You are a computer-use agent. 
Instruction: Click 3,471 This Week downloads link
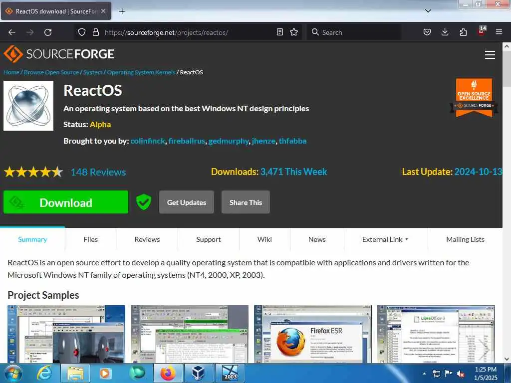(293, 172)
